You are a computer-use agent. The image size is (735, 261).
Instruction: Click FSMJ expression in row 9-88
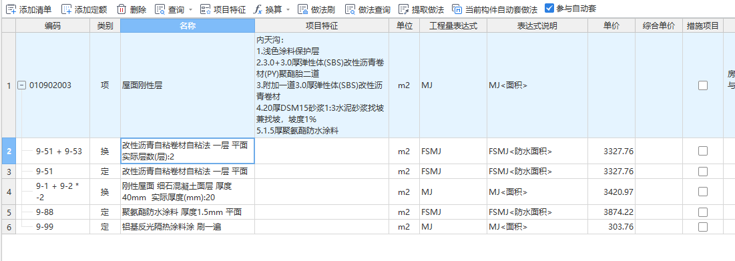(x=453, y=212)
